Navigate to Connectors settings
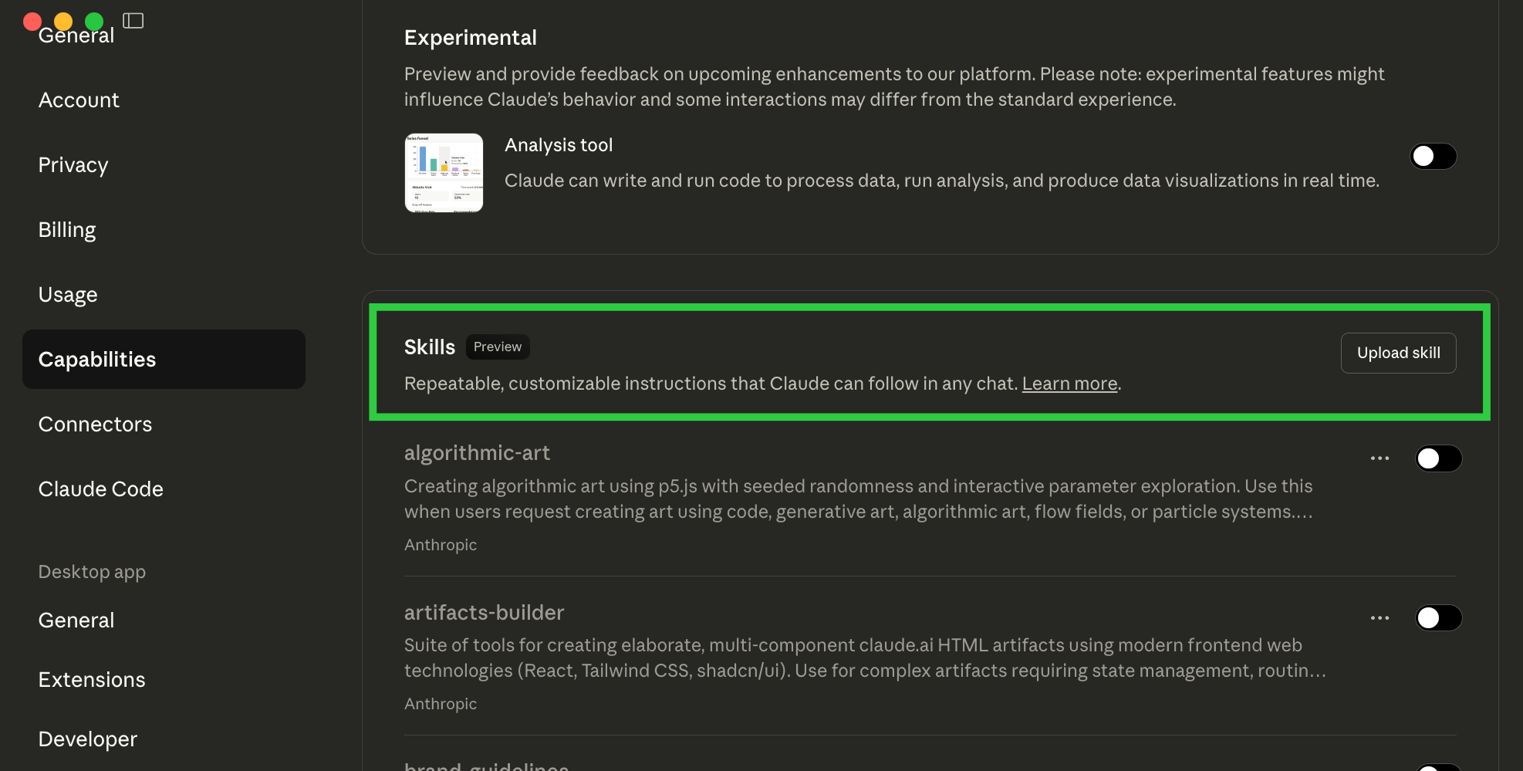Screen dimensions: 1523x771 95,424
